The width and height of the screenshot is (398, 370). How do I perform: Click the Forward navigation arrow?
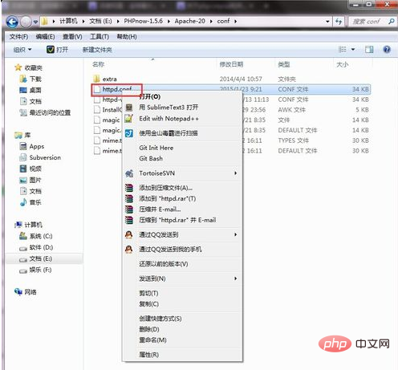tap(26, 22)
